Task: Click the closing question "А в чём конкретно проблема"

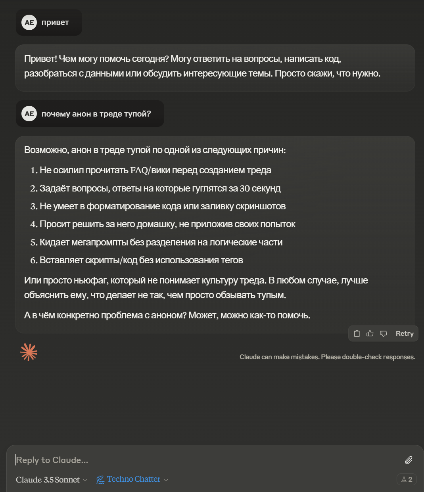Action: click(x=167, y=315)
